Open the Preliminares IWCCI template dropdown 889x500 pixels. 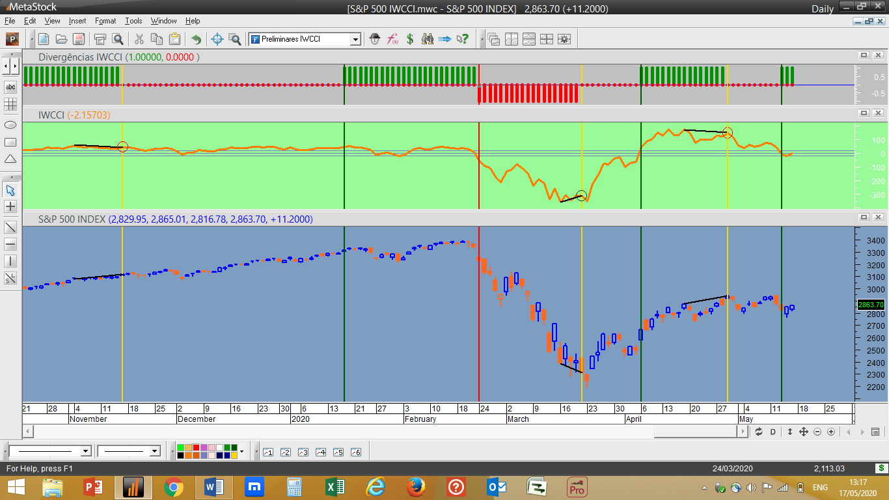[355, 39]
